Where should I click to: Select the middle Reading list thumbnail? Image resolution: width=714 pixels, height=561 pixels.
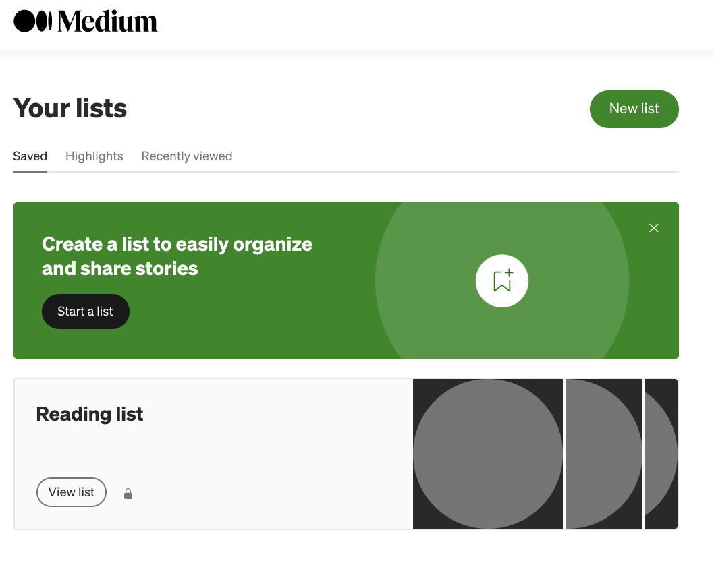pos(603,453)
